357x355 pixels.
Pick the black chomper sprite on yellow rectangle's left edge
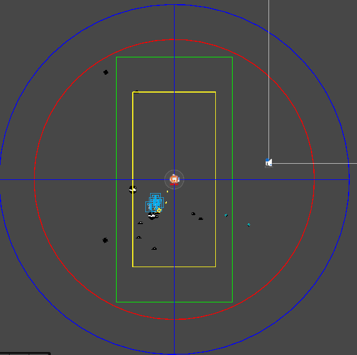click(133, 189)
